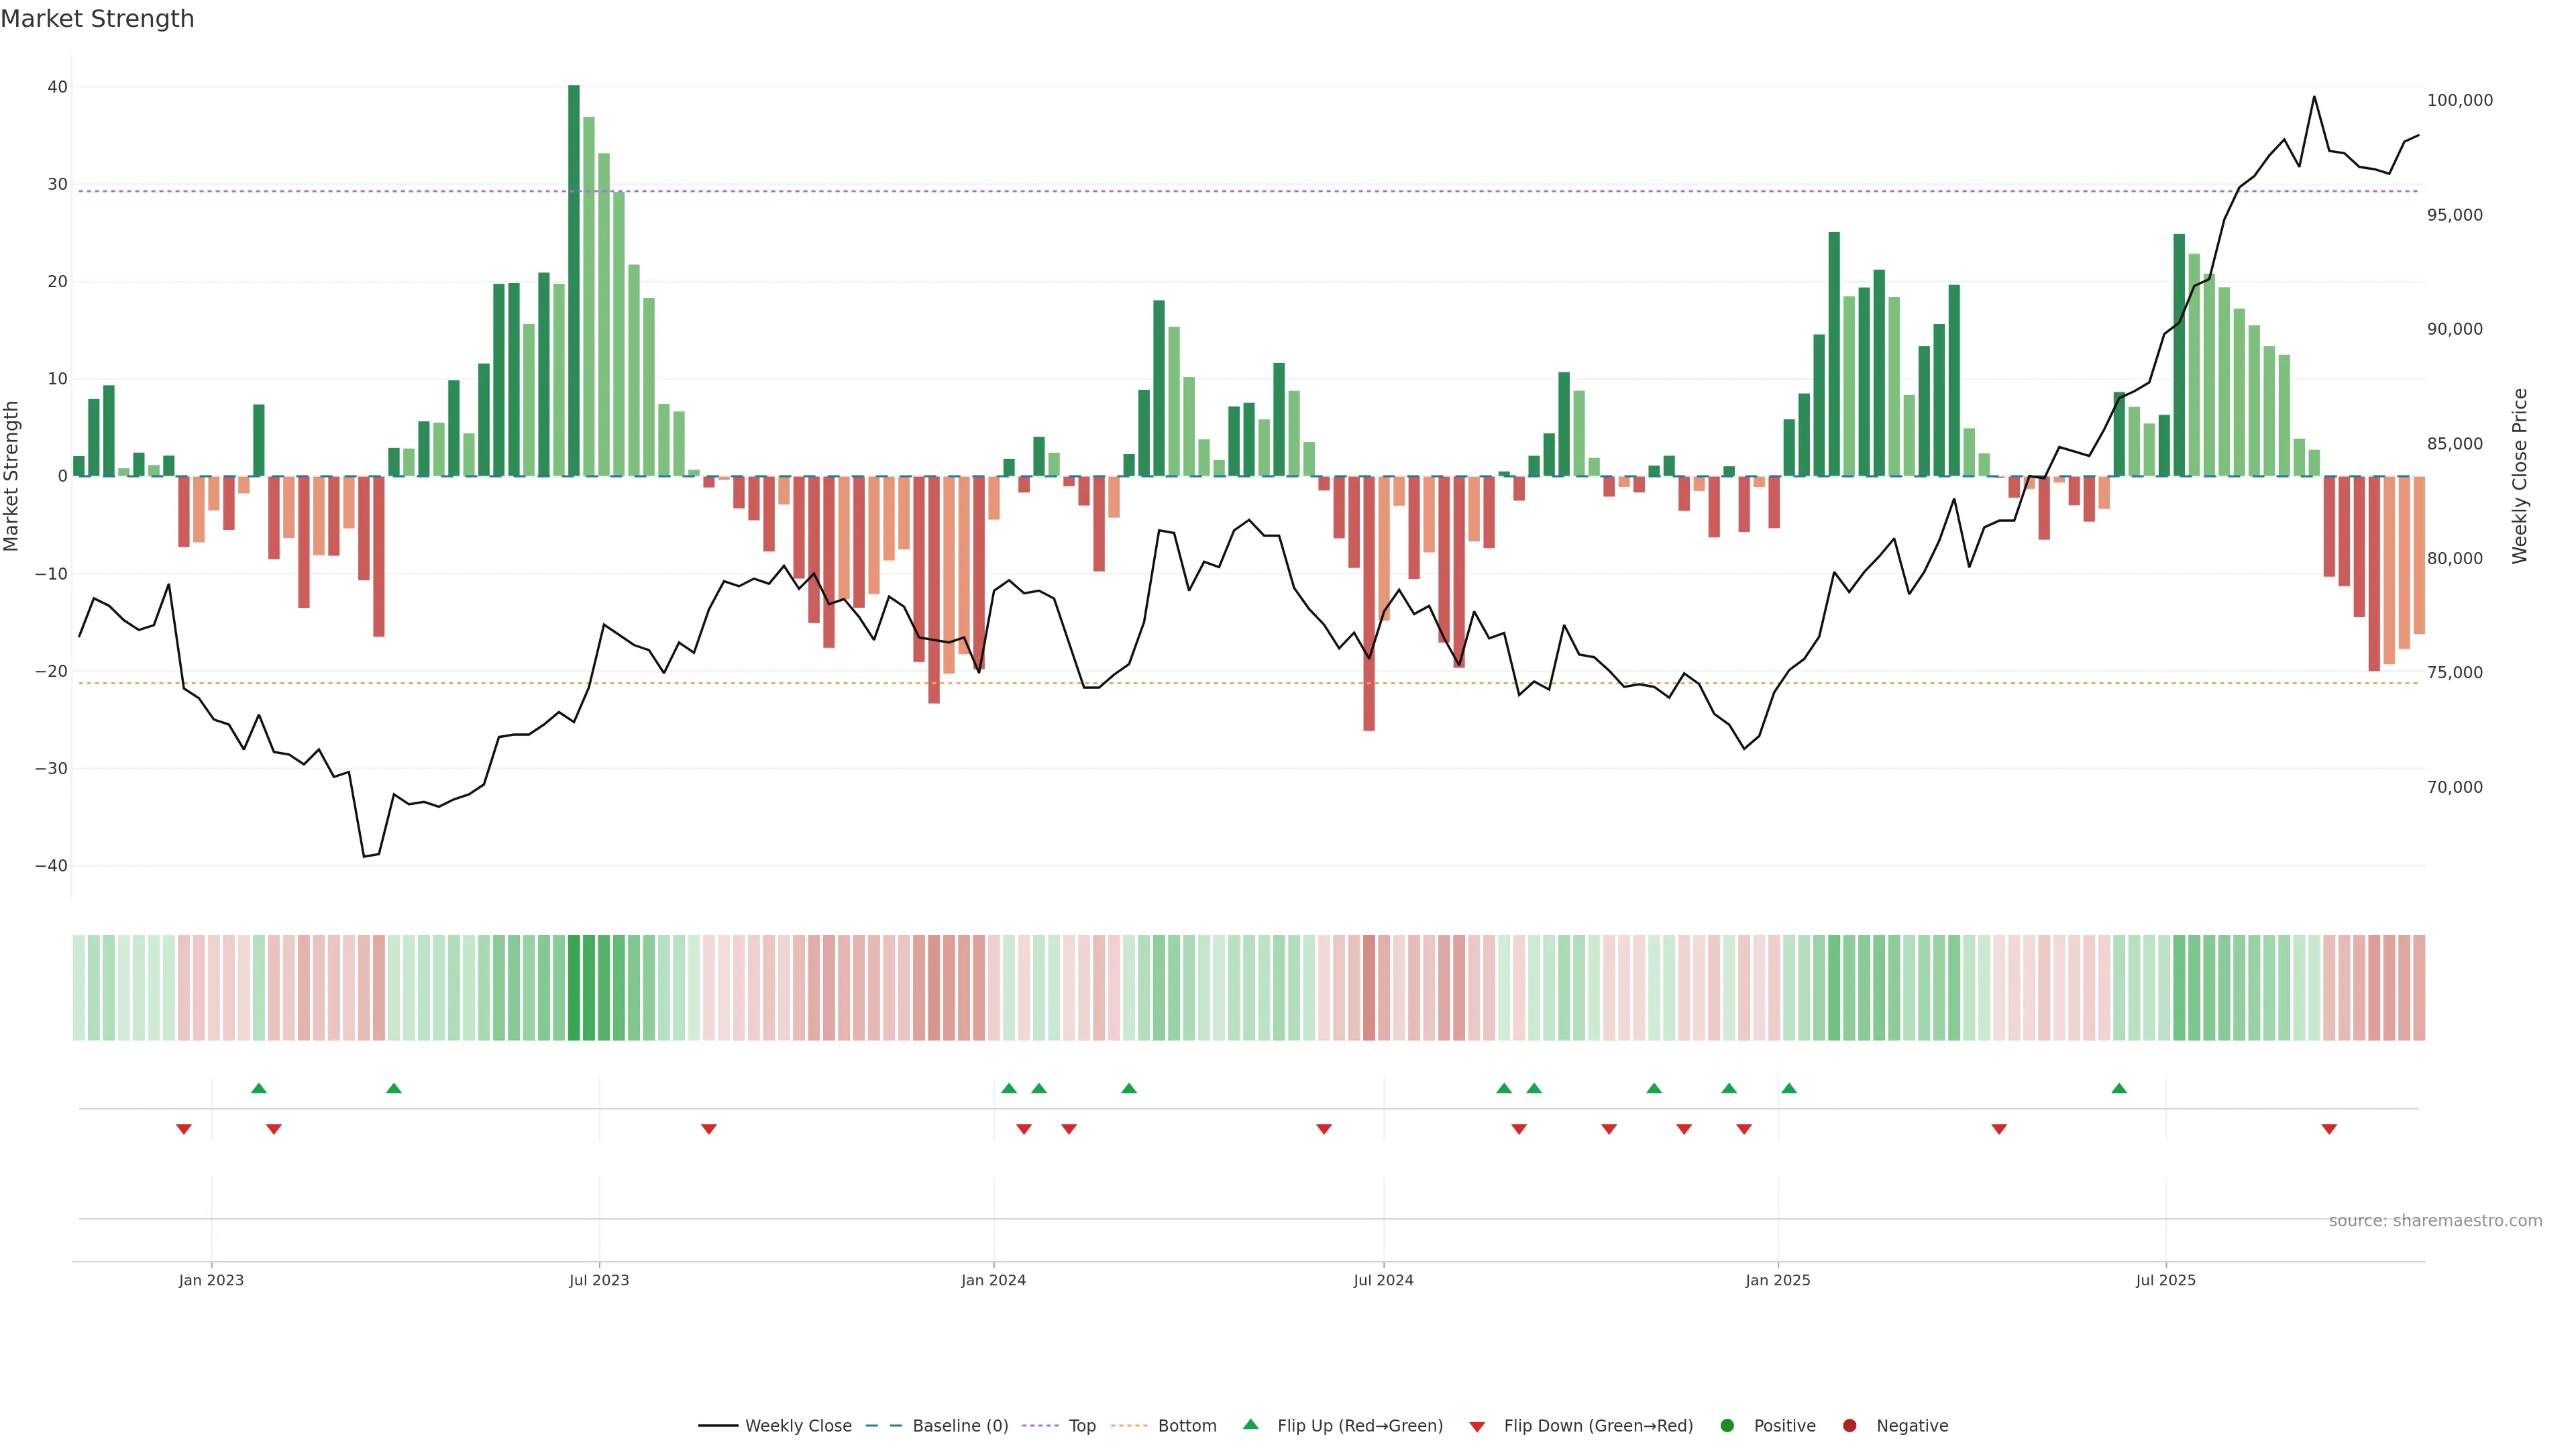Click the Market Strength chart title

[97, 19]
